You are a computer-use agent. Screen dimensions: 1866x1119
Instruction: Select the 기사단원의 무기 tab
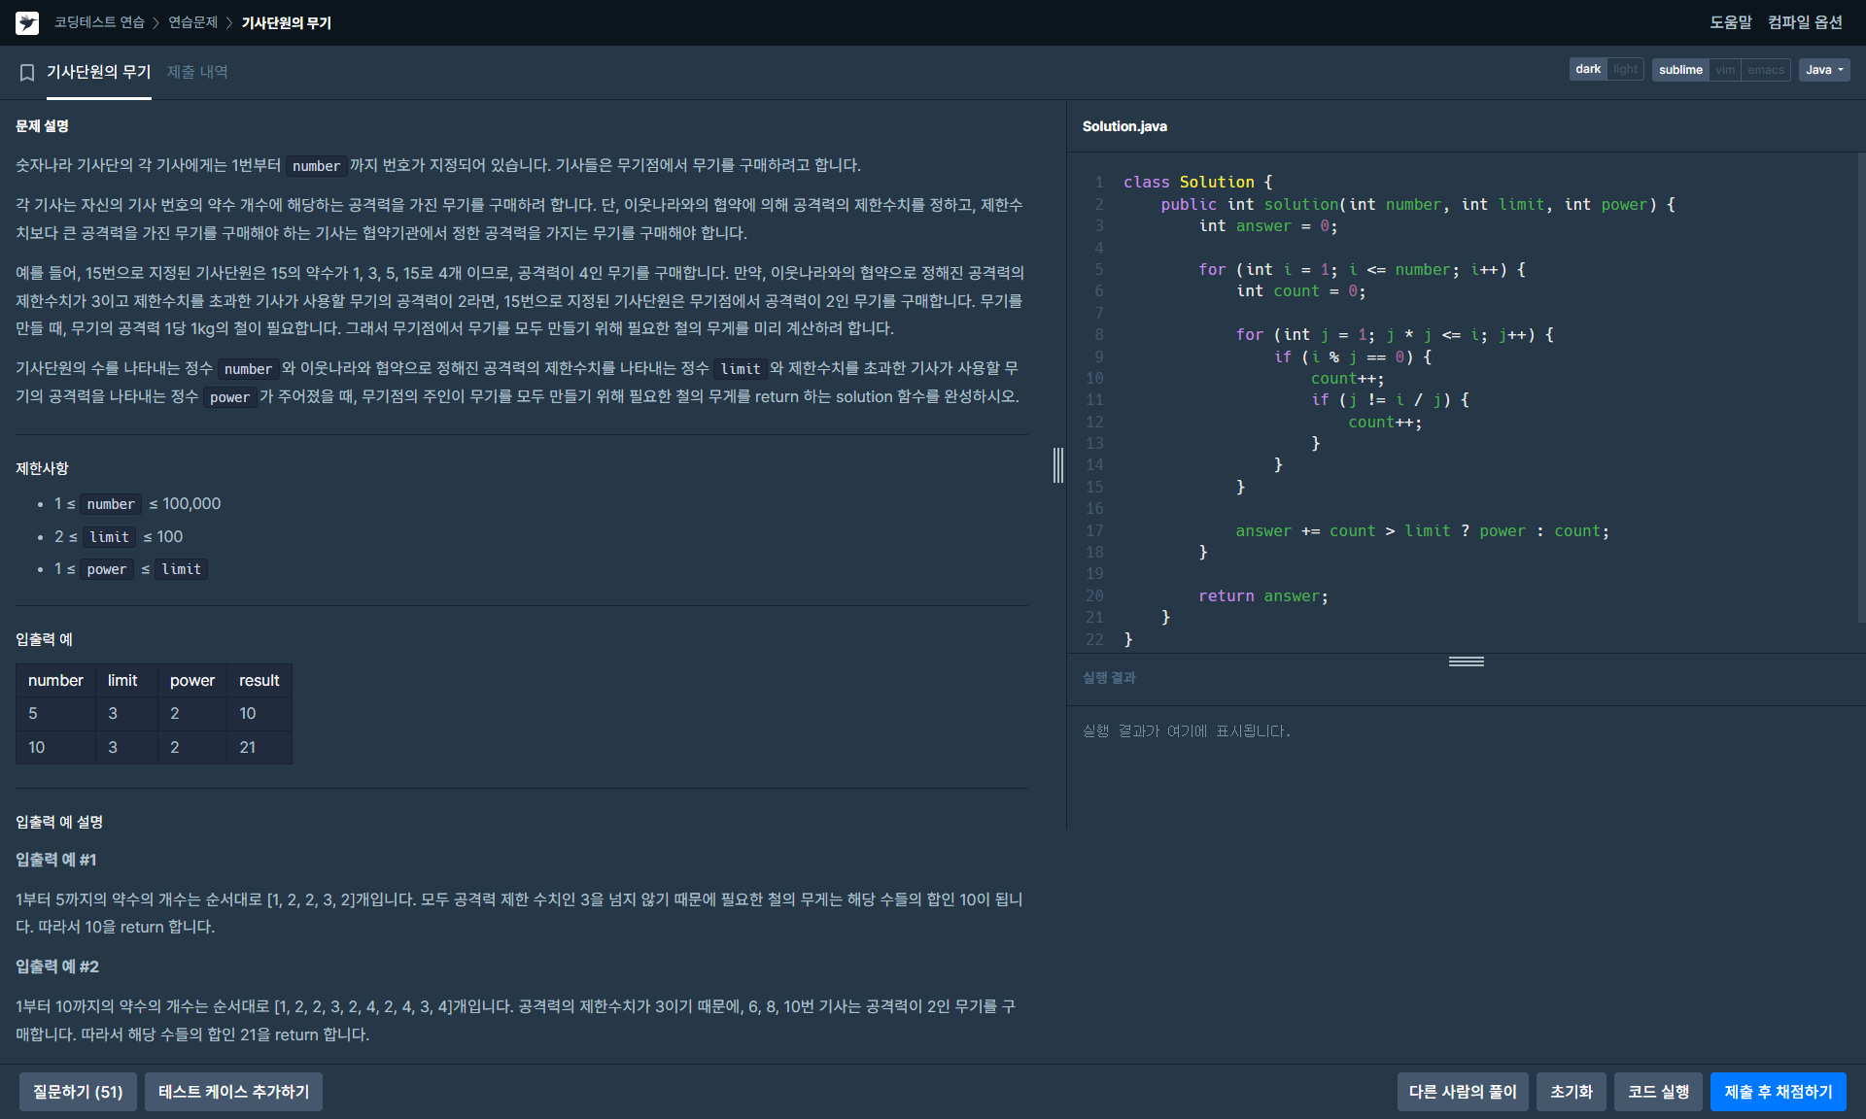99,72
